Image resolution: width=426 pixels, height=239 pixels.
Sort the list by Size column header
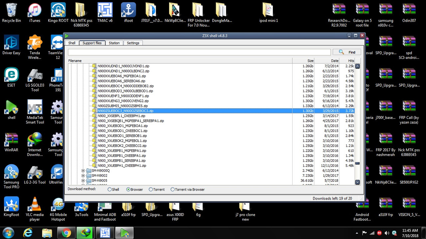303,61
